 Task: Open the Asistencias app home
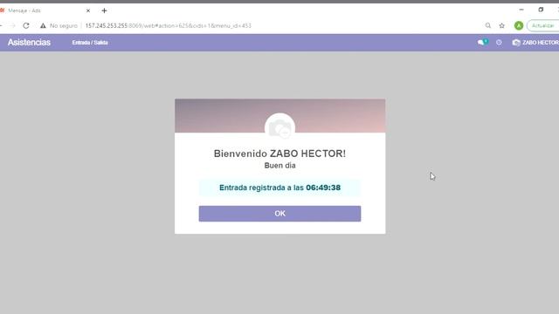pyautogui.click(x=29, y=43)
